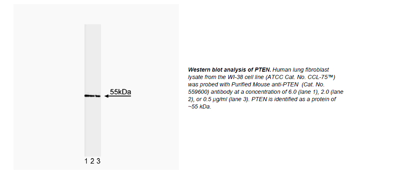This screenshot has height=181, width=400.
Task: Click the arrow pointing at the band
Action: pyautogui.click(x=117, y=96)
